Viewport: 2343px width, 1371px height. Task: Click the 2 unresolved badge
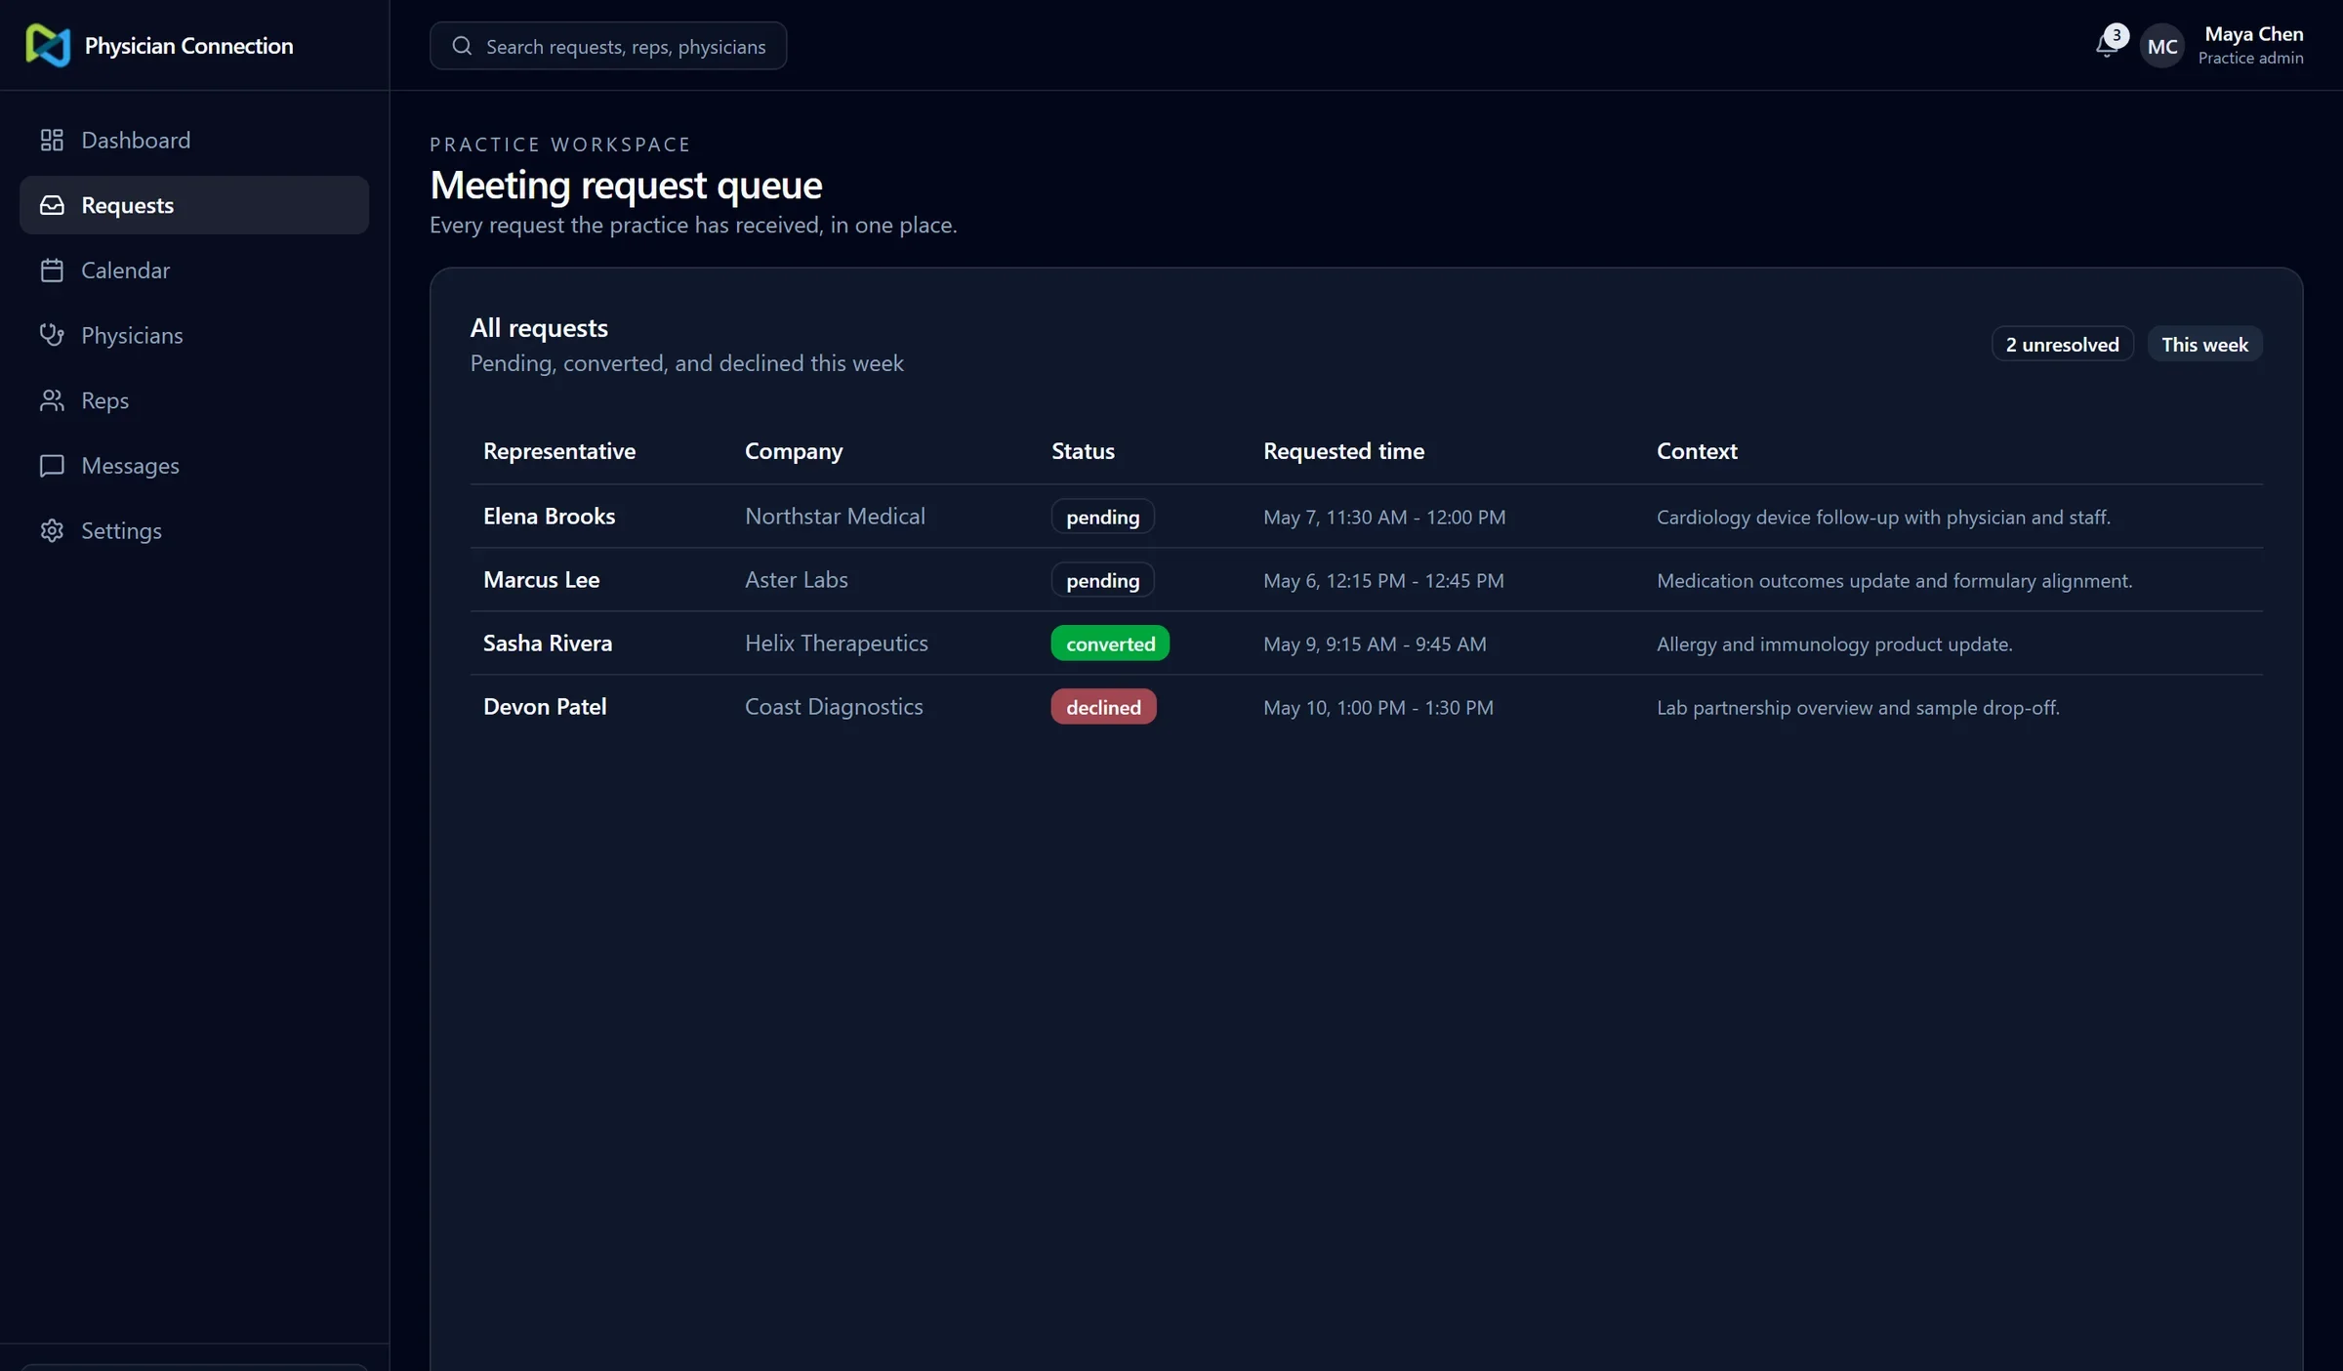pos(2062,344)
